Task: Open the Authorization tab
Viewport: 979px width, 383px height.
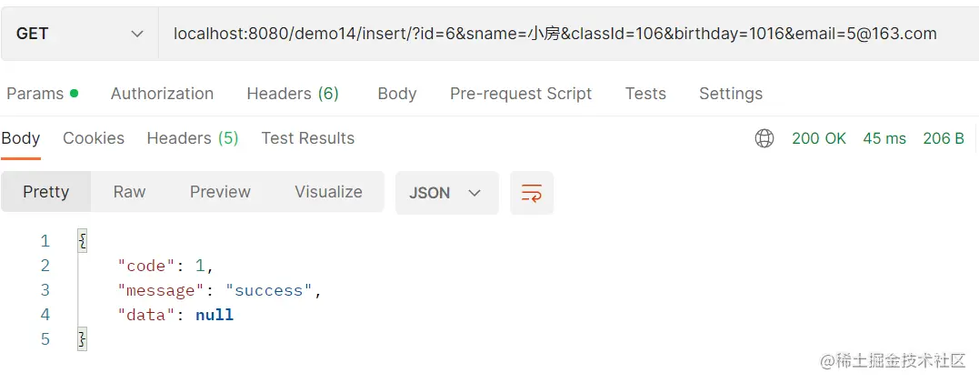Action: [162, 94]
